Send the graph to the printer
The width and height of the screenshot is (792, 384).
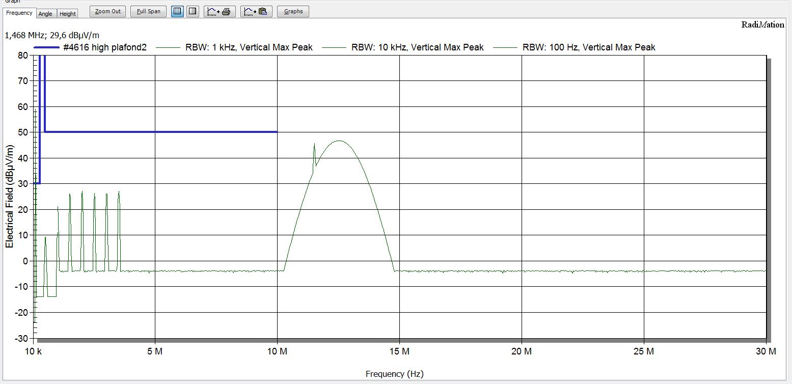click(x=220, y=11)
